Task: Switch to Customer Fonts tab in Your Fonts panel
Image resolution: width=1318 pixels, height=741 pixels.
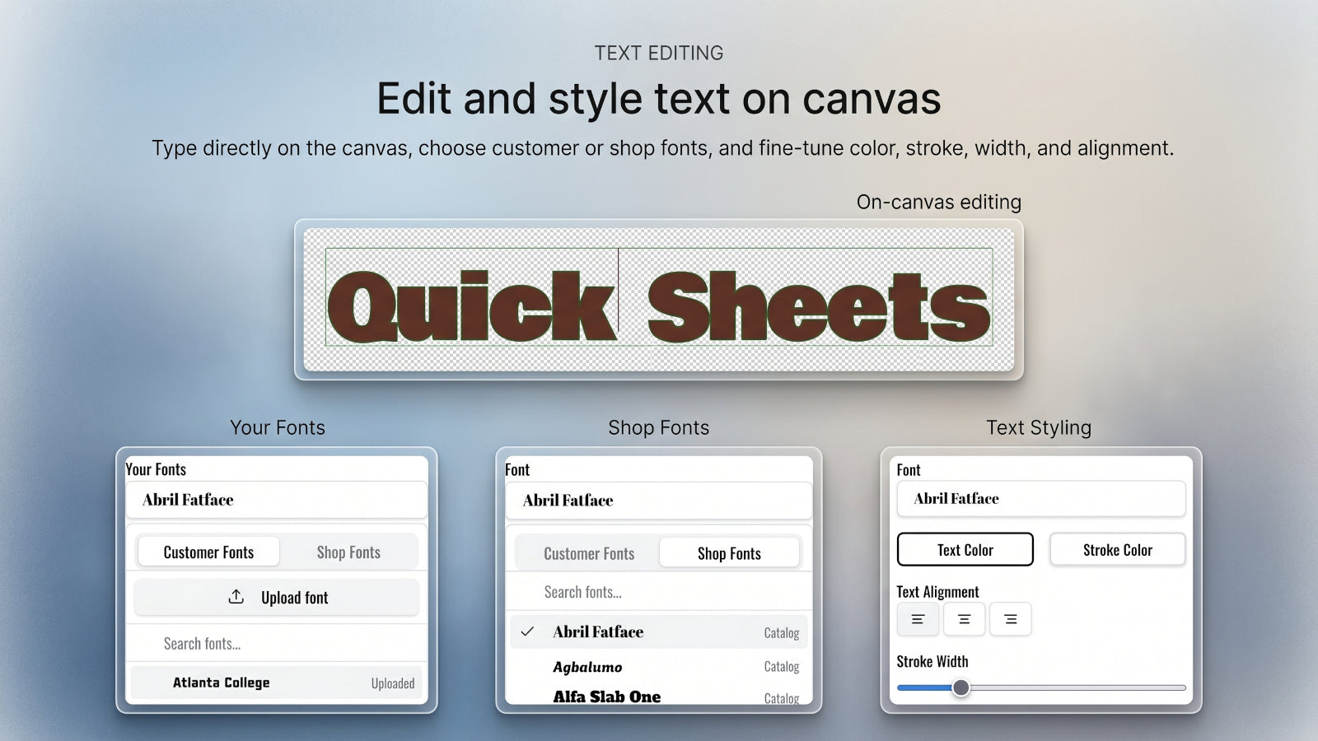Action: [208, 552]
